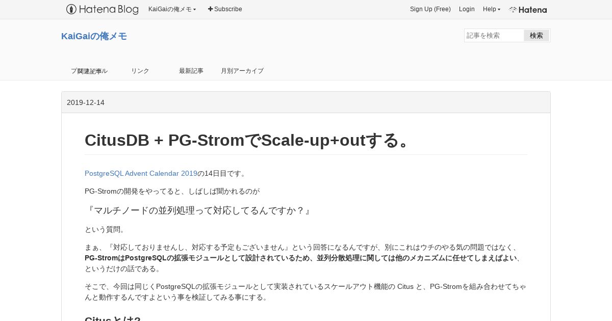Expand the Help dropdown menu

pyautogui.click(x=492, y=9)
